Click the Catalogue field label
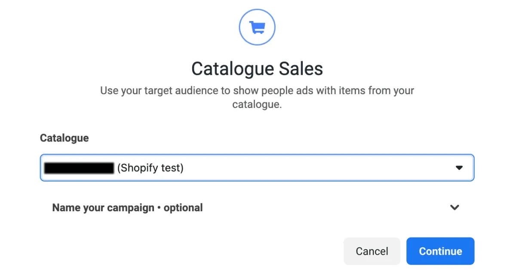Screen dimensions: 516x271 pos(64,138)
